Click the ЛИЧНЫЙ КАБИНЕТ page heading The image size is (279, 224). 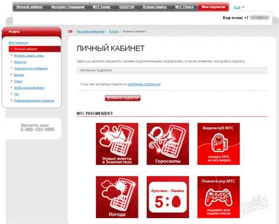pyautogui.click(x=111, y=49)
